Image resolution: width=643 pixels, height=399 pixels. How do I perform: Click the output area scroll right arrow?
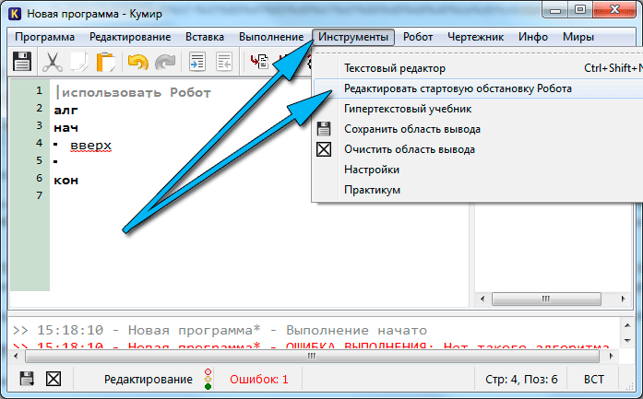[x=611, y=356]
